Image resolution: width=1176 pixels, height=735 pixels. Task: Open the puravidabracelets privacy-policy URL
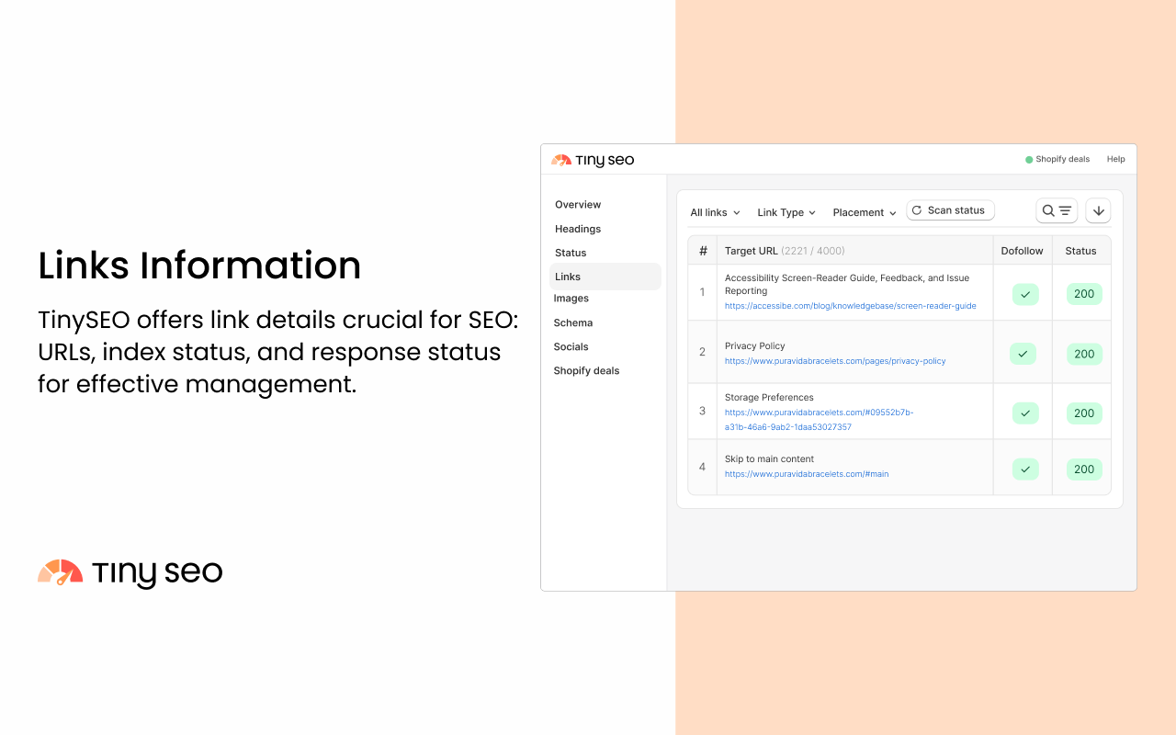[x=835, y=361]
